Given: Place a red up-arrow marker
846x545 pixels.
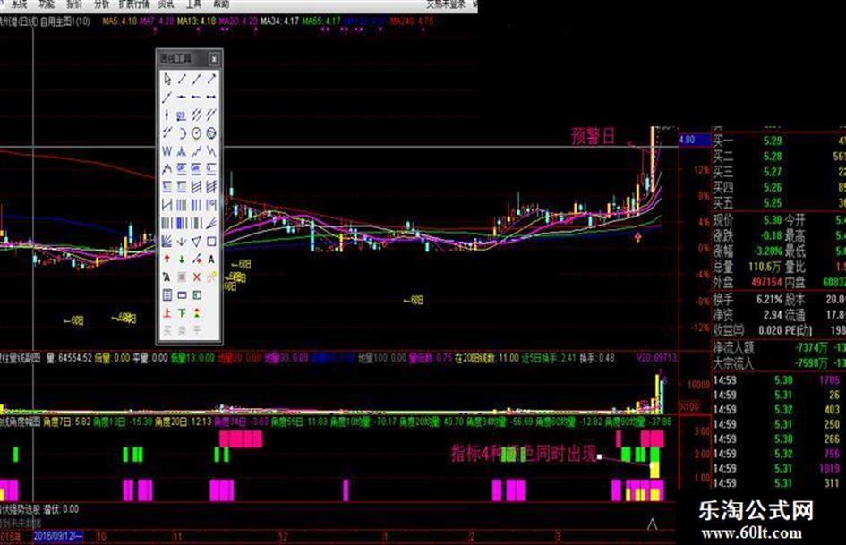Looking at the screenshot, I should pos(167,259).
